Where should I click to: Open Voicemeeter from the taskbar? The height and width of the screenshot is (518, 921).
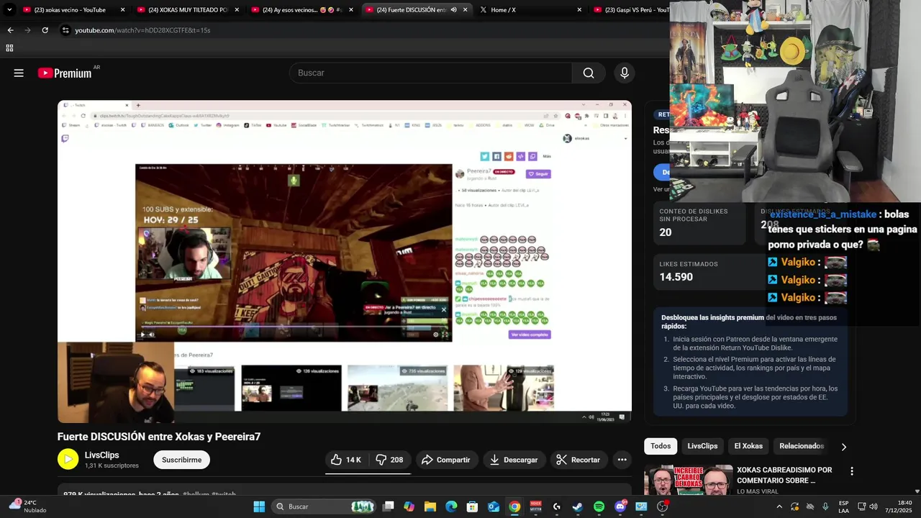(535, 506)
